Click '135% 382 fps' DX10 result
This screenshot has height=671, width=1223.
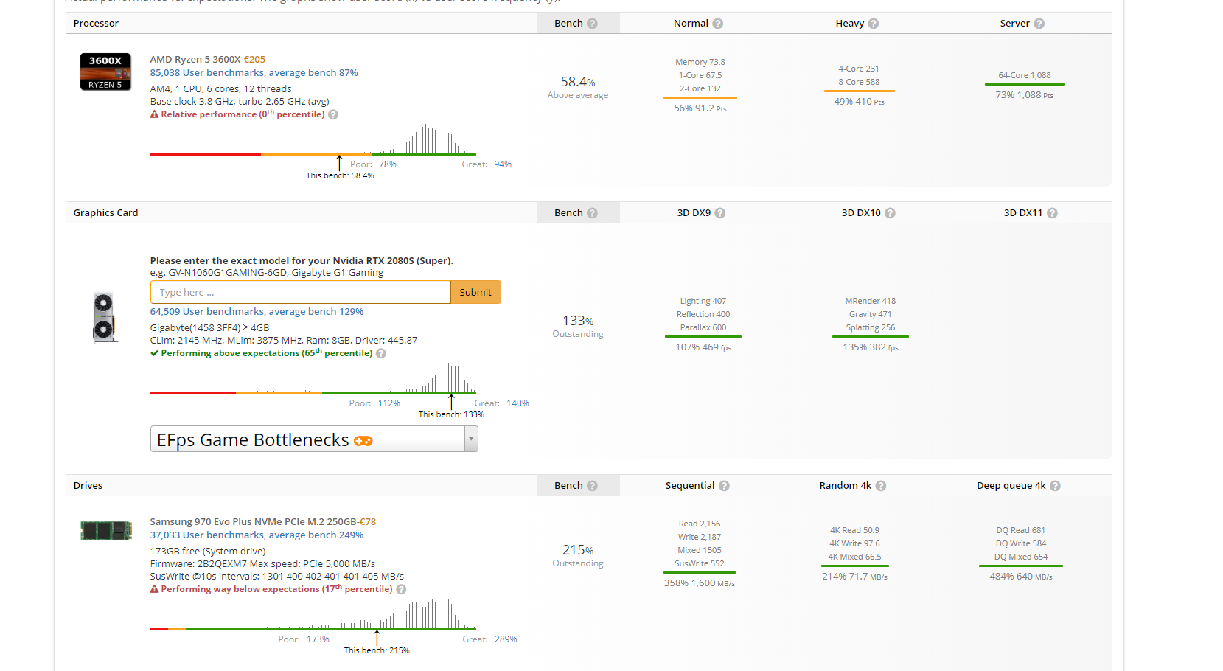(x=871, y=347)
